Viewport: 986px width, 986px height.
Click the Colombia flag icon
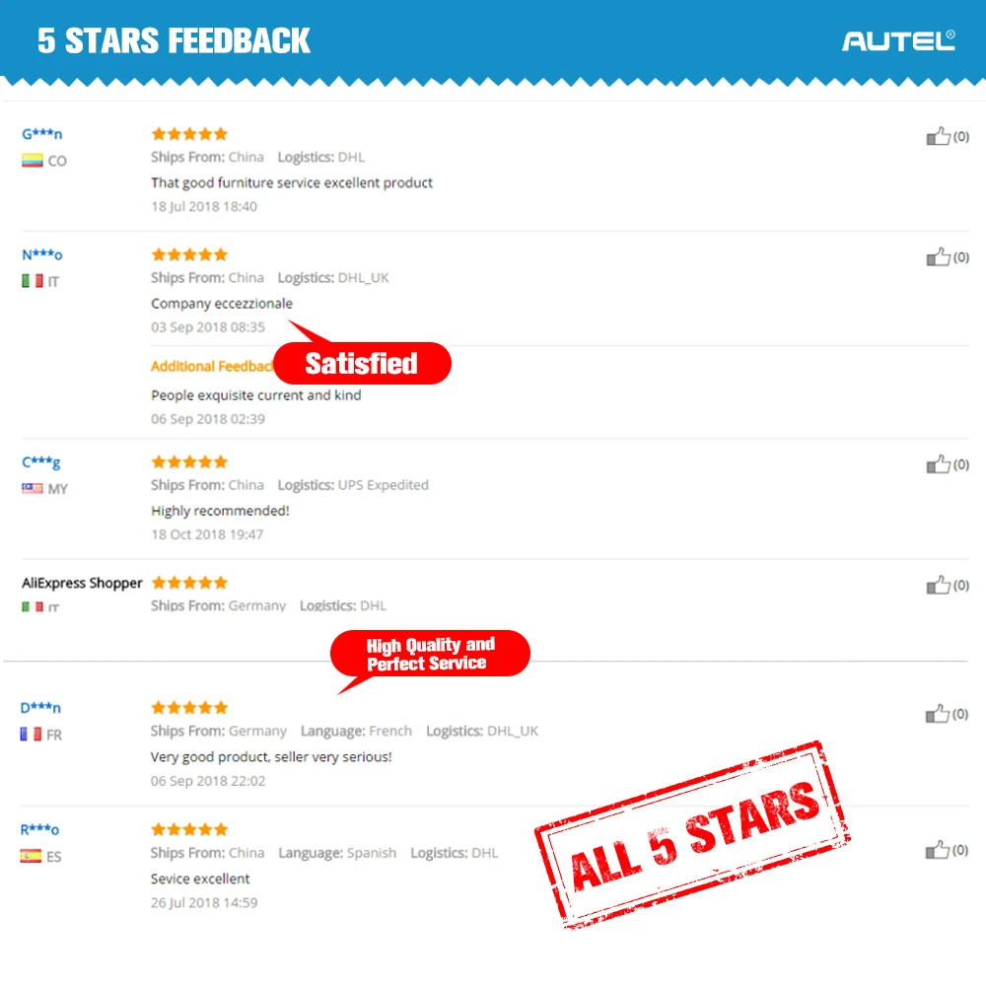pyautogui.click(x=33, y=161)
